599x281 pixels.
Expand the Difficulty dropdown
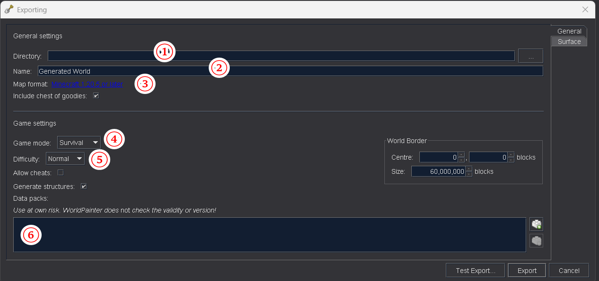click(65, 159)
